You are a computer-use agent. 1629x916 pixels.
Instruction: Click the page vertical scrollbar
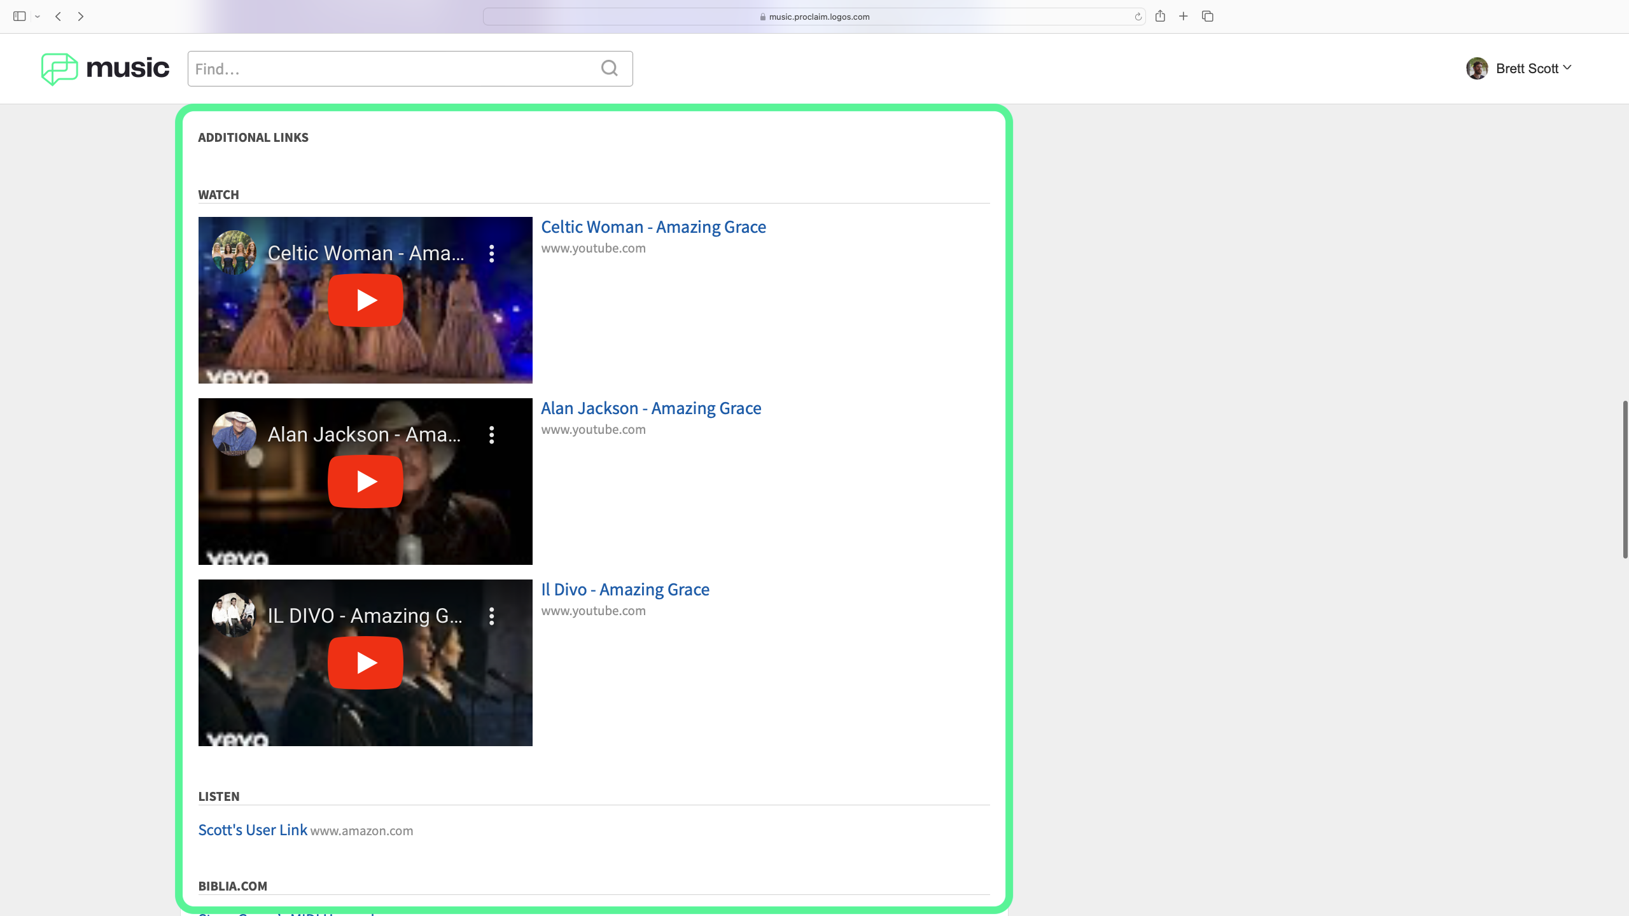point(1625,480)
